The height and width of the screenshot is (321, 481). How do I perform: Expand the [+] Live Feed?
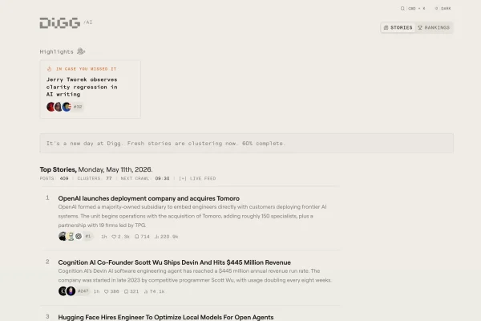(197, 178)
